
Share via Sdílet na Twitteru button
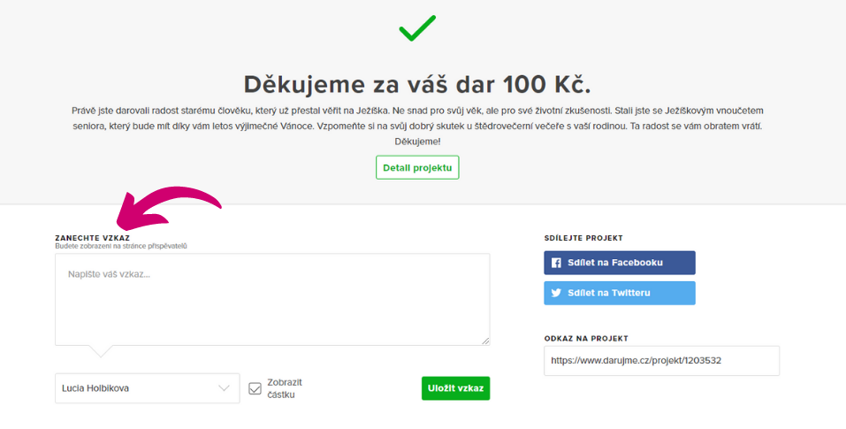[619, 293]
